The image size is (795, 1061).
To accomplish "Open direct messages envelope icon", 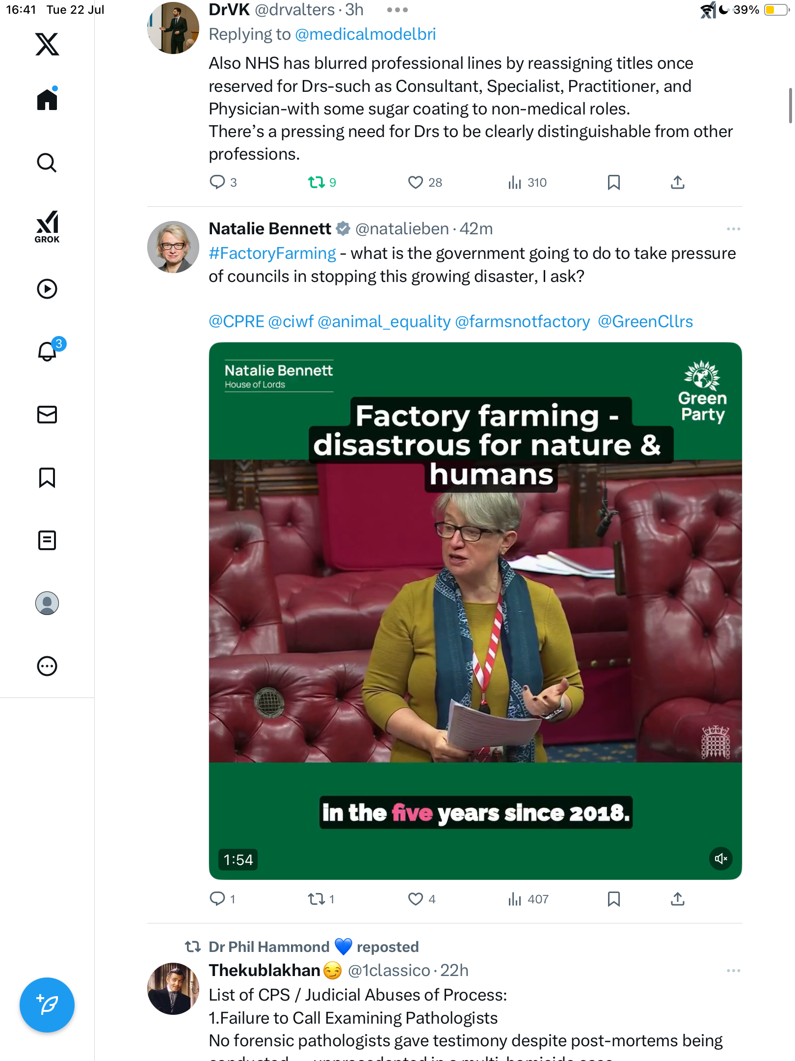I will [47, 415].
